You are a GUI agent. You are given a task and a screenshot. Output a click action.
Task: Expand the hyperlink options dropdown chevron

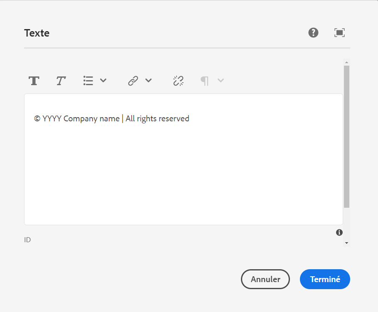tap(148, 81)
